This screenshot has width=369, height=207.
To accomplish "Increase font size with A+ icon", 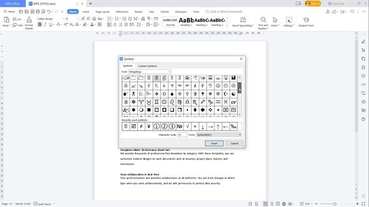I will click(x=83, y=18).
